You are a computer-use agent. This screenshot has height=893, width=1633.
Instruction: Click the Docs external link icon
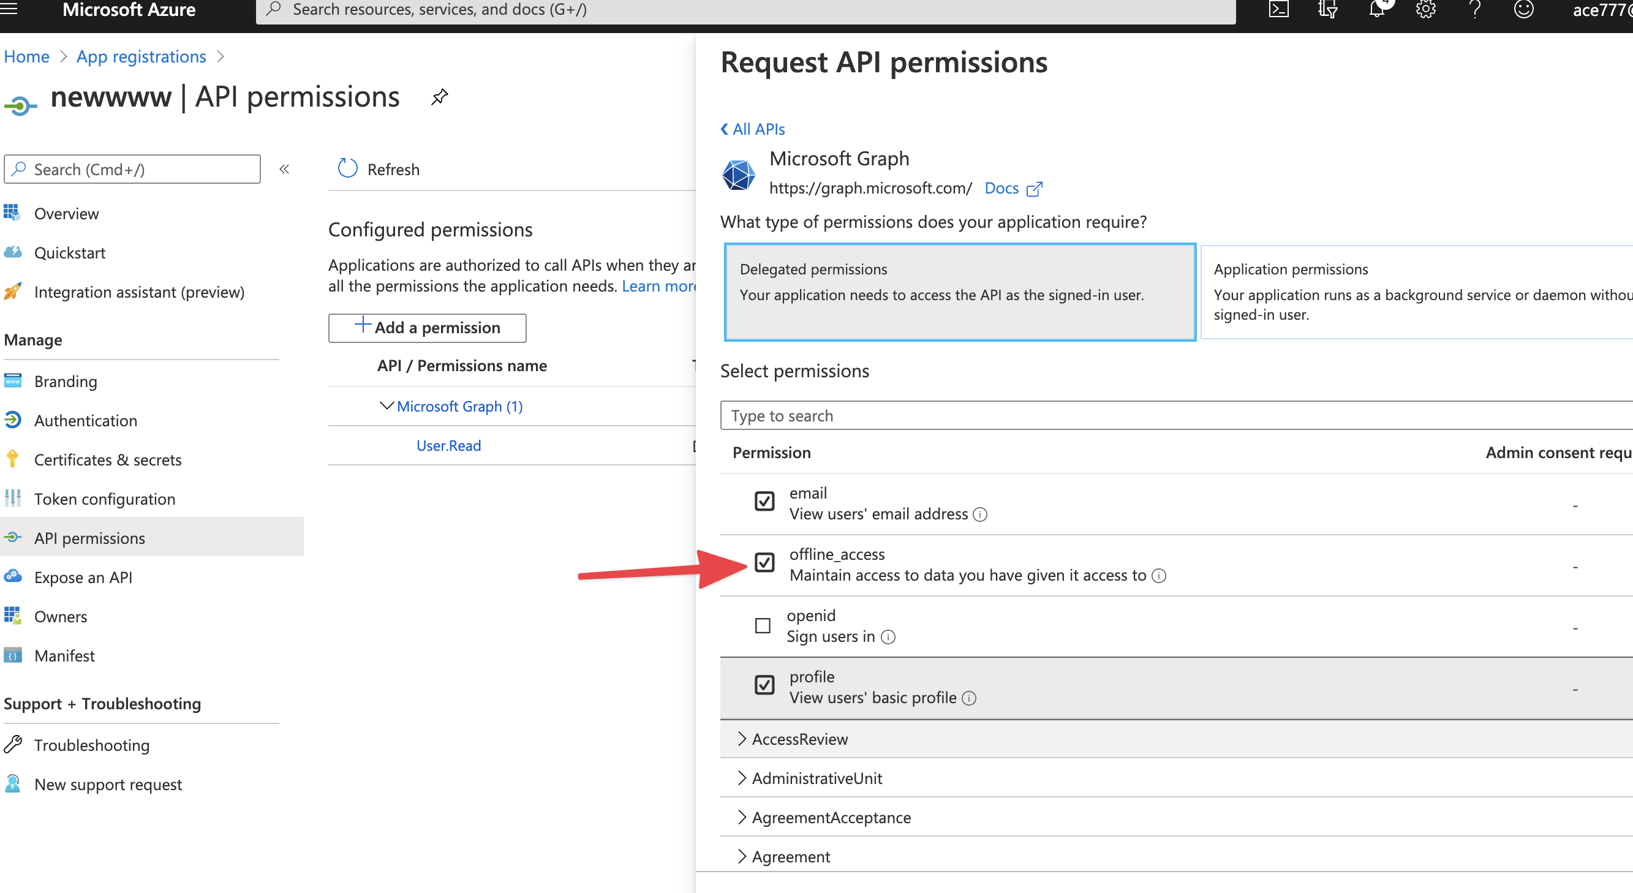pyautogui.click(x=1034, y=189)
